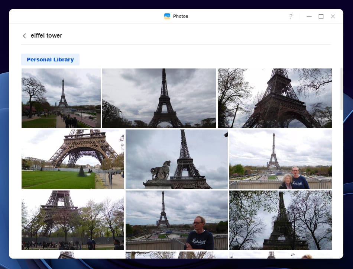Open the horse statue photo
This screenshot has width=353, height=269.
click(176, 159)
